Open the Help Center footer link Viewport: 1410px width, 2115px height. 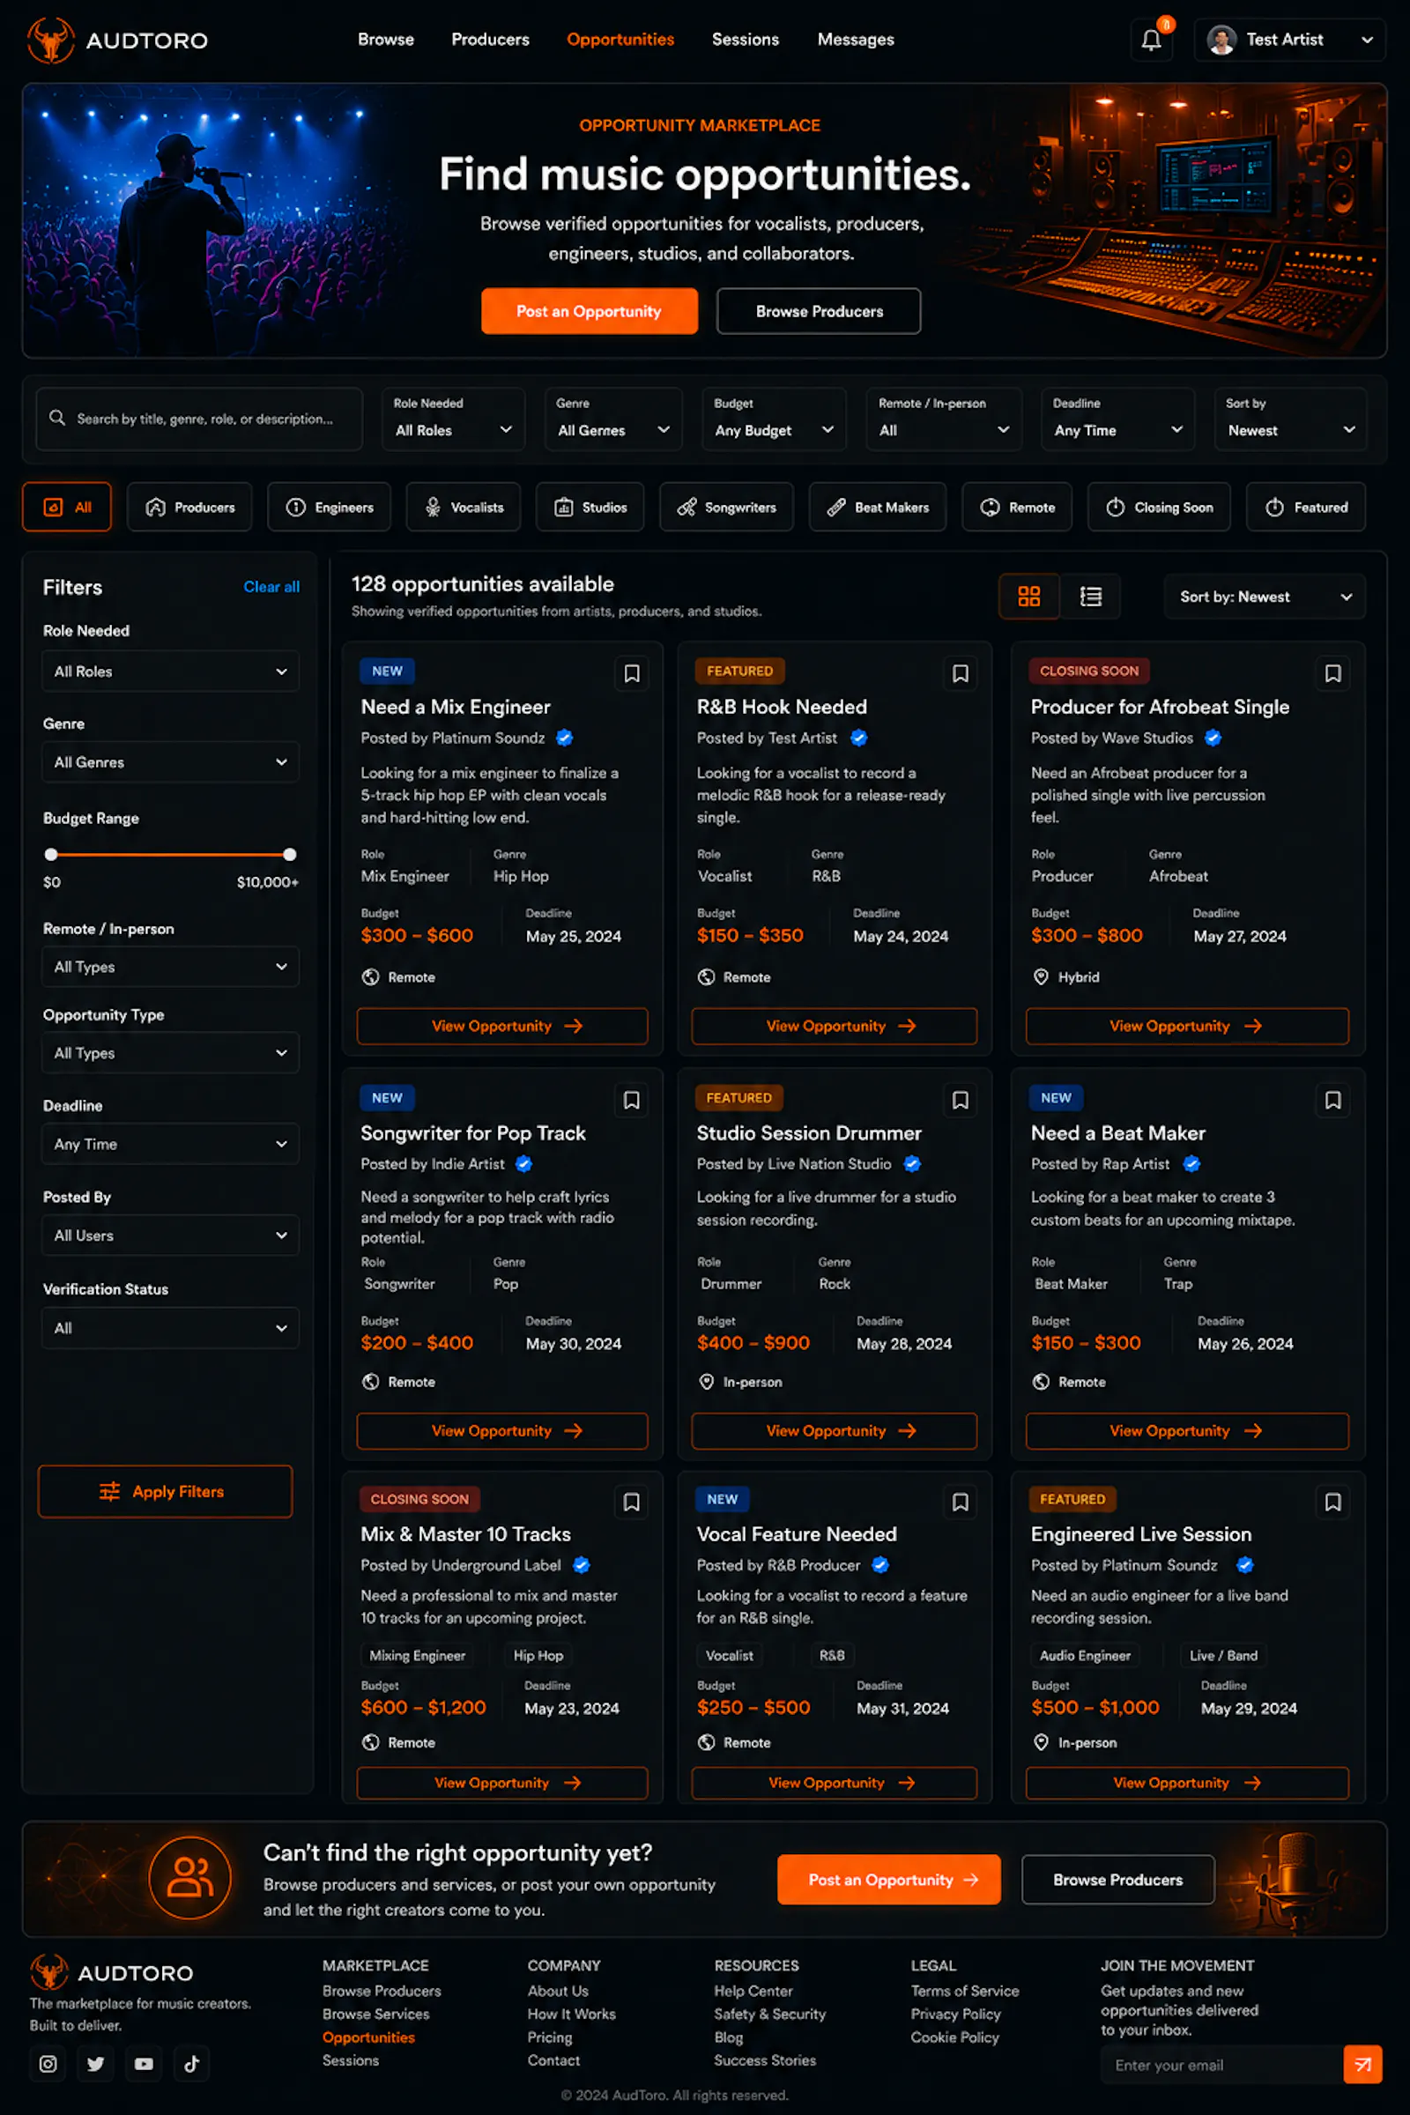click(753, 1991)
